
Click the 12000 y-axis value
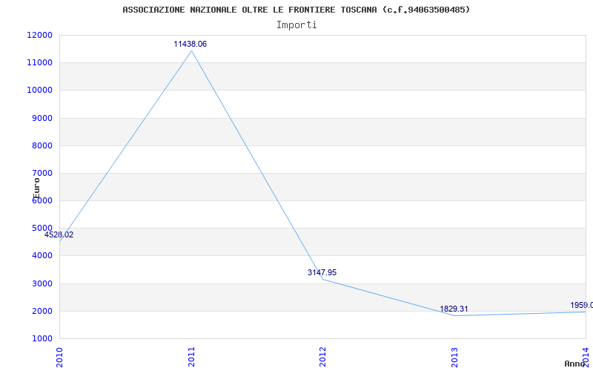39,35
